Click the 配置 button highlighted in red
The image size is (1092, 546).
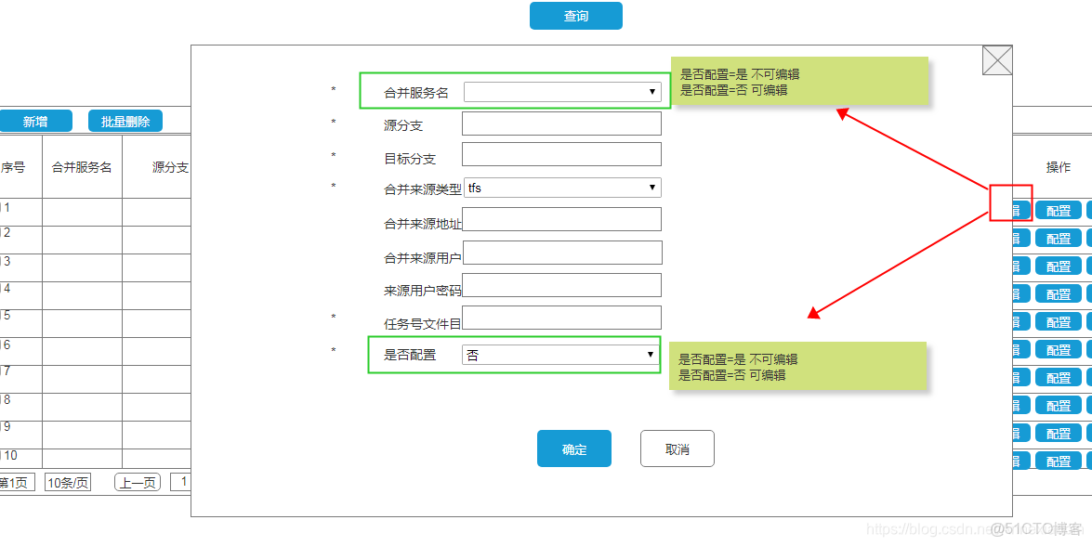click(1059, 210)
